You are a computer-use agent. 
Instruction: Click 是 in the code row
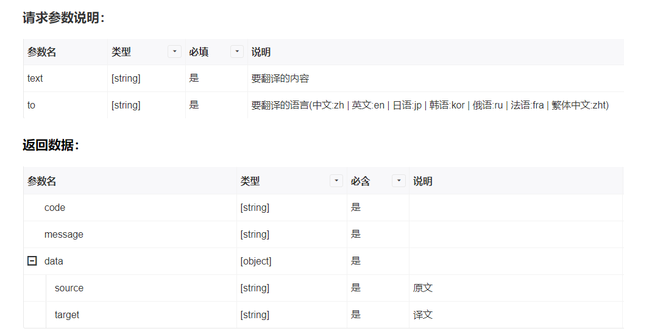356,207
